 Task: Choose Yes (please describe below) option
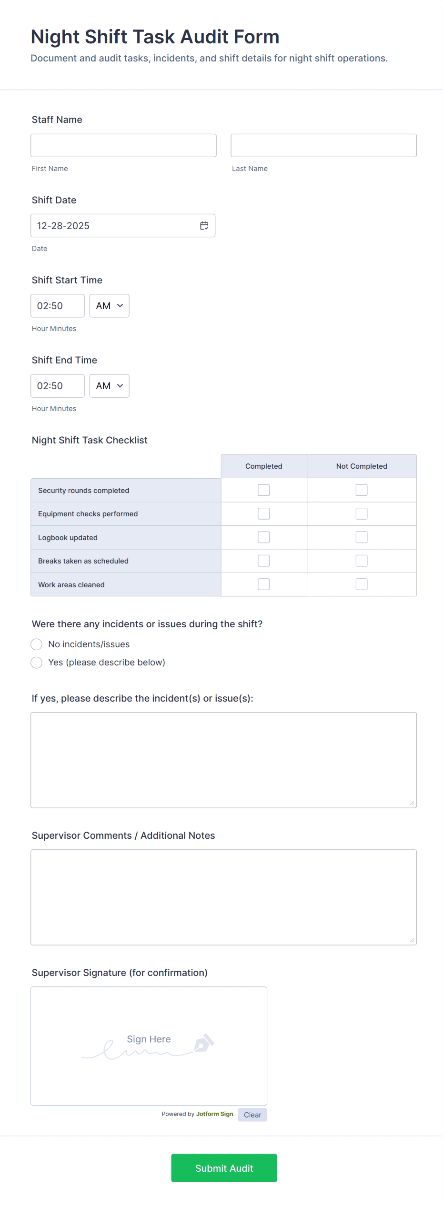pyautogui.click(x=37, y=663)
